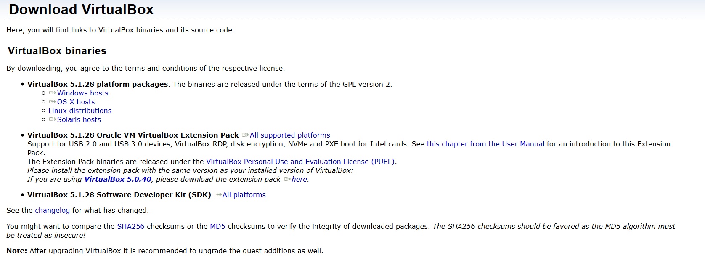The image size is (705, 265).
Task: Click external-link icon beside Solaris hosts
Action: [x=53, y=119]
